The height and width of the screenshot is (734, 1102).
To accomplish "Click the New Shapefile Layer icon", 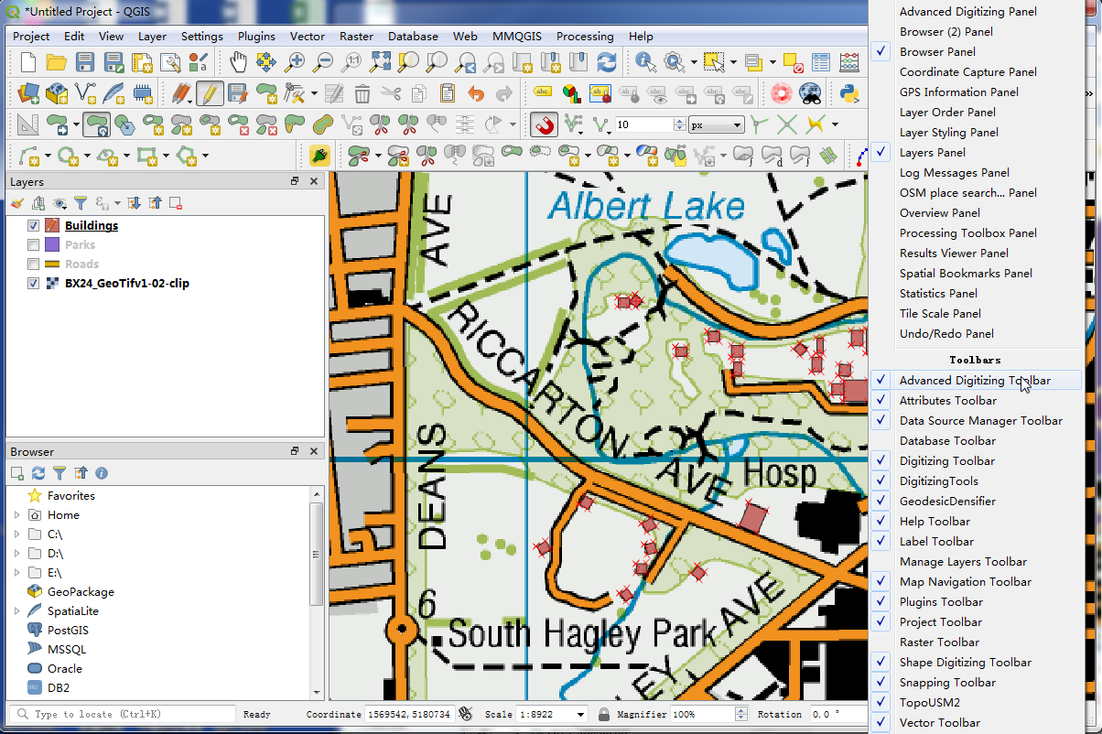I will 85,93.
